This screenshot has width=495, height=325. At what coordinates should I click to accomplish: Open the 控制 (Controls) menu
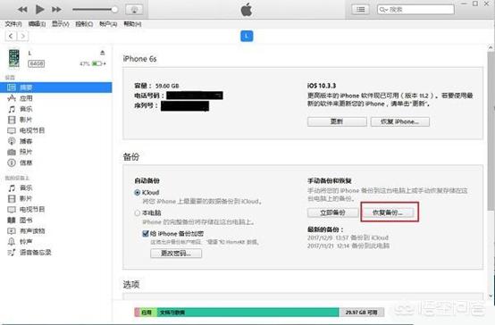[x=84, y=24]
